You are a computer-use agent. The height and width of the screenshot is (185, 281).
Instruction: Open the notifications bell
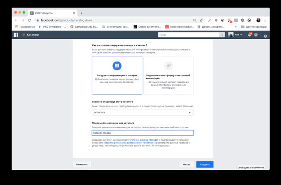(250, 35)
